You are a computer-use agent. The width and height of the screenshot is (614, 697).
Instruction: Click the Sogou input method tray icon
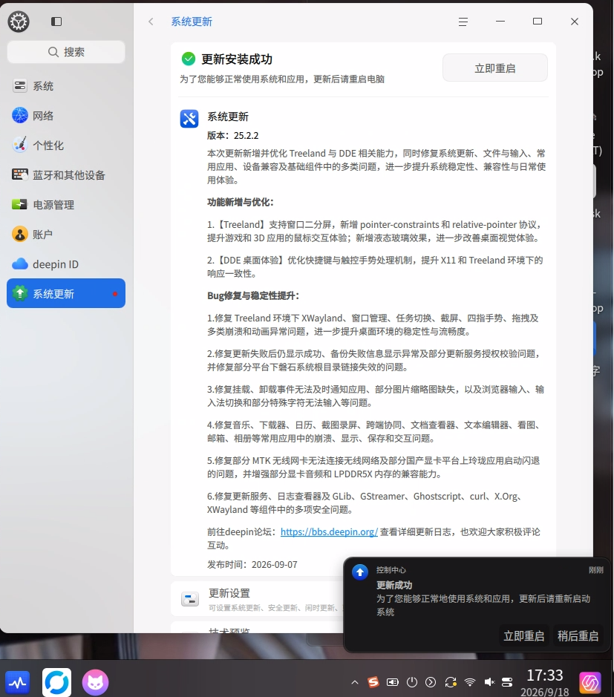[x=373, y=682]
